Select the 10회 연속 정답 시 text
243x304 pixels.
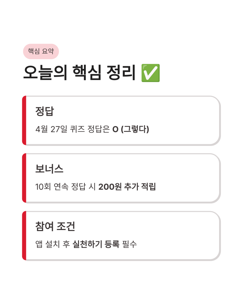pos(65,187)
